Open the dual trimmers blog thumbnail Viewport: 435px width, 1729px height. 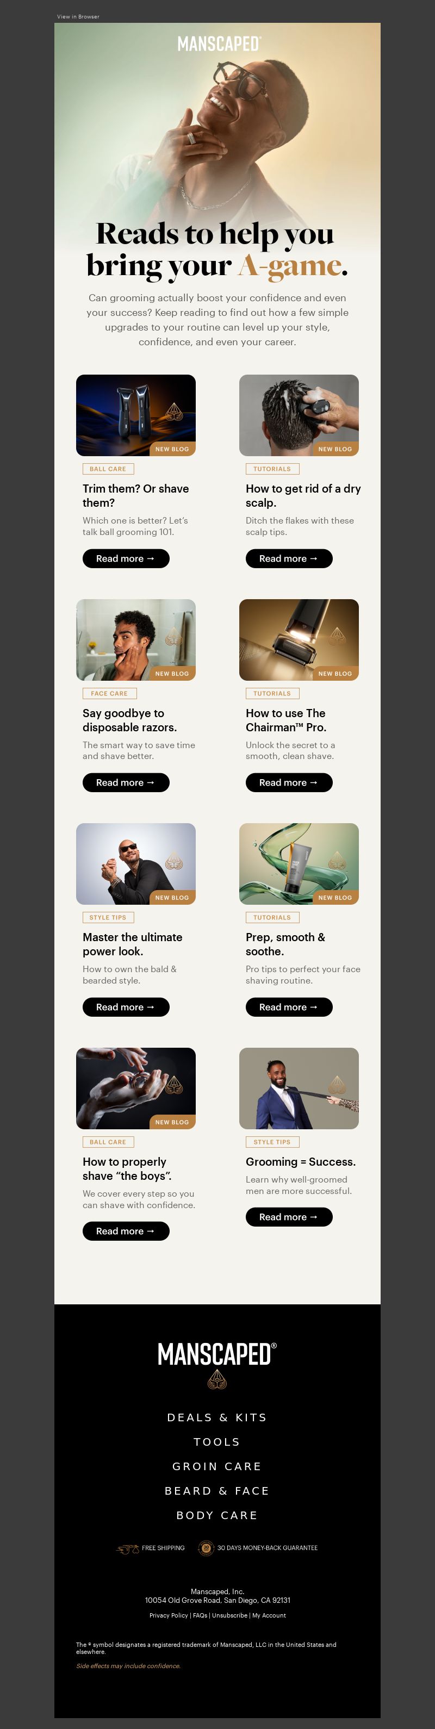pyautogui.click(x=135, y=415)
